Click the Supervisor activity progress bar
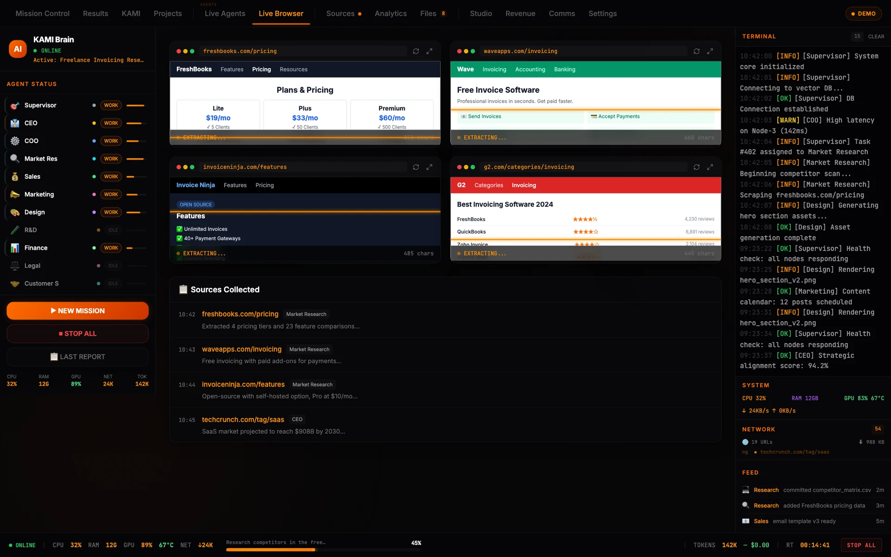Screen dimensions: 891x557 (x=136, y=105)
